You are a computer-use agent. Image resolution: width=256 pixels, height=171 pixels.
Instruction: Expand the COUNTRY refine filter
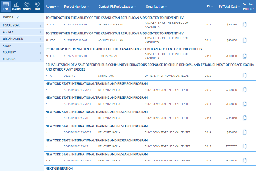(22, 53)
